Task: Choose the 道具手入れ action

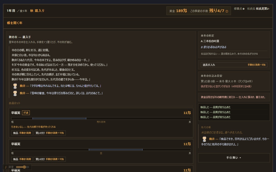Action: pyautogui.click(x=234, y=65)
